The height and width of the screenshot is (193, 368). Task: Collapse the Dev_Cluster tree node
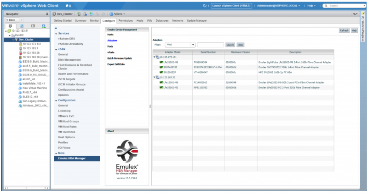click(13, 40)
